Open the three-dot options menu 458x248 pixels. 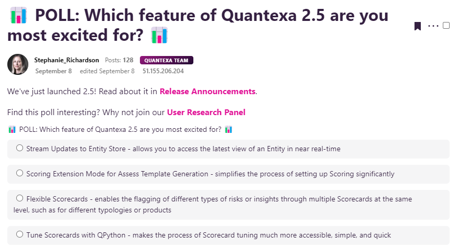tap(433, 26)
